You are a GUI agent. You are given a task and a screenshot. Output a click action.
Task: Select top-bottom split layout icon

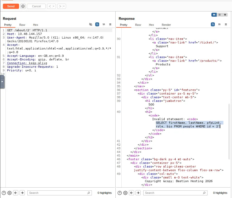click(x=219, y=15)
